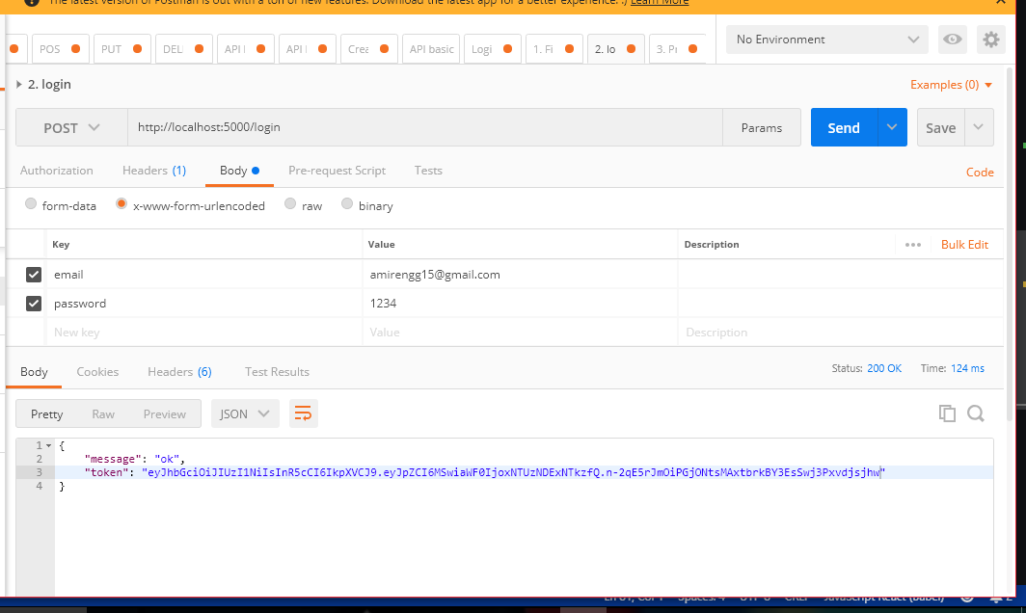The width and height of the screenshot is (1026, 613).
Task: Click the unsaved-changes dot on the PUT tab
Action: coord(136,47)
